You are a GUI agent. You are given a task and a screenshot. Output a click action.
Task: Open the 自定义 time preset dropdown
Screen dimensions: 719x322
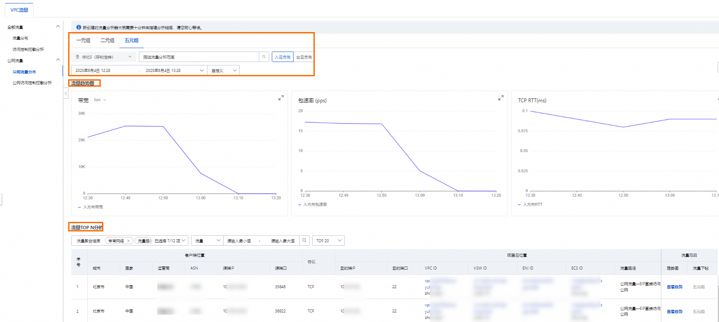224,70
